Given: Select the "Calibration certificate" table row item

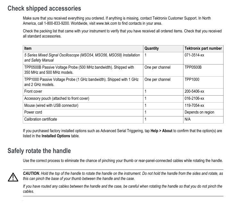Looking at the screenshot, I should point(41,119).
